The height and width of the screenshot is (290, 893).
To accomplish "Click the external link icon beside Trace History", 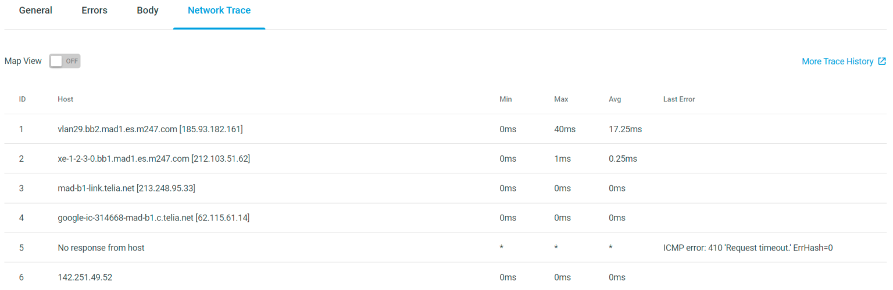I will click(x=882, y=61).
